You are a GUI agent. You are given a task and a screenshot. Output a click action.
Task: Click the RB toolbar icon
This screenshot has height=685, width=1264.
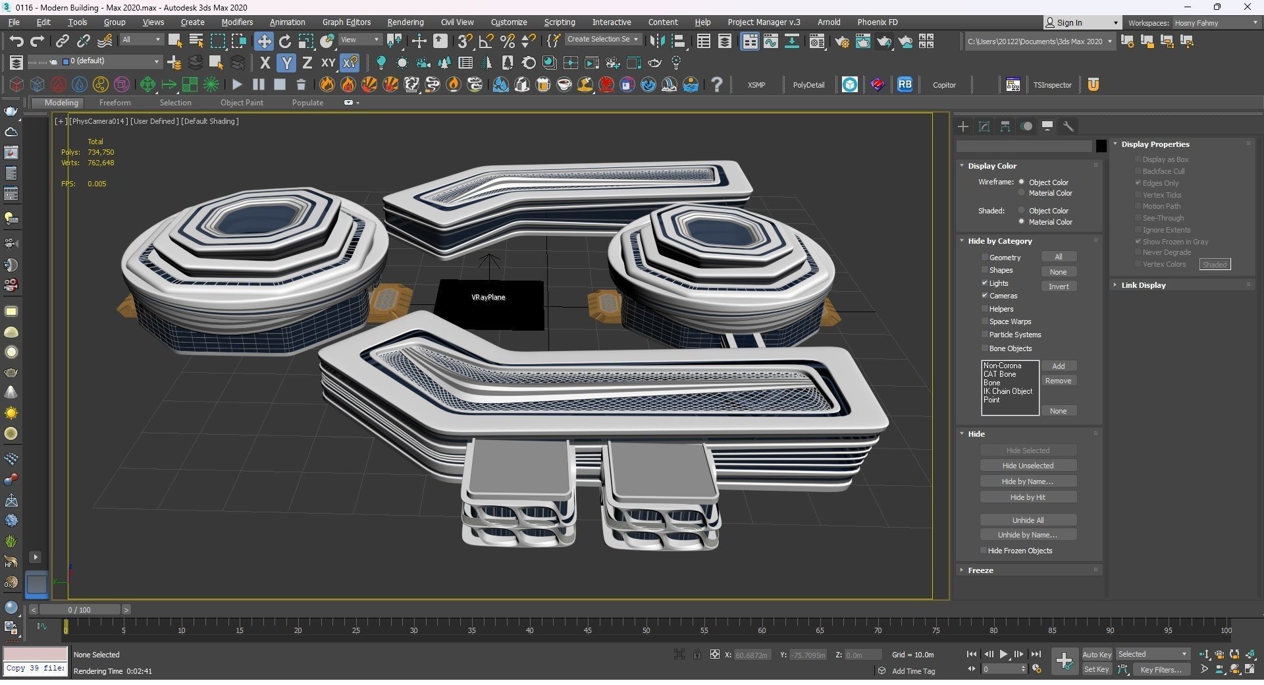905,84
